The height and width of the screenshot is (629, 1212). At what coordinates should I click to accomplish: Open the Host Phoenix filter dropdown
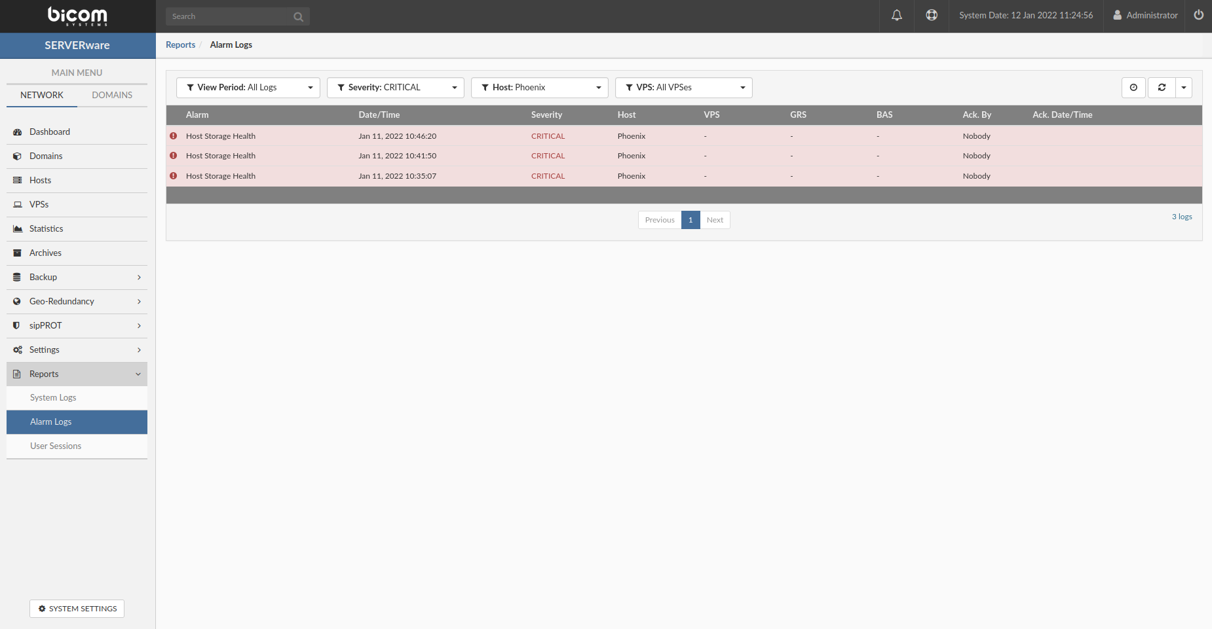[539, 88]
